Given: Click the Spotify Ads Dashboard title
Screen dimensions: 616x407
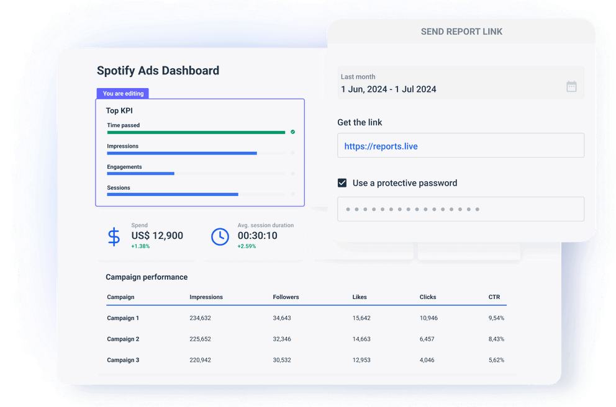Looking at the screenshot, I should (x=157, y=71).
